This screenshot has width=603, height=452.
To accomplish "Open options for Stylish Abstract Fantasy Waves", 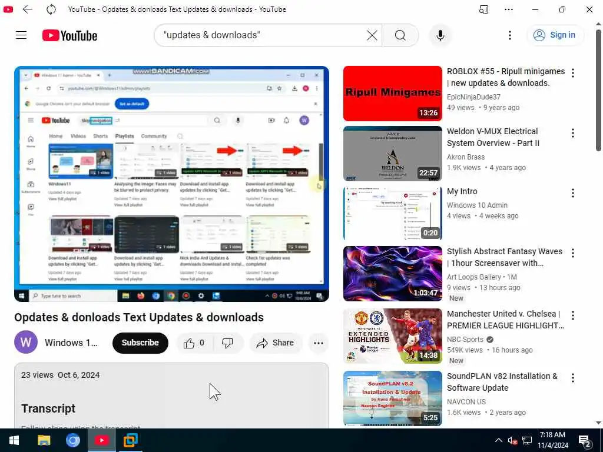I will 573,253.
